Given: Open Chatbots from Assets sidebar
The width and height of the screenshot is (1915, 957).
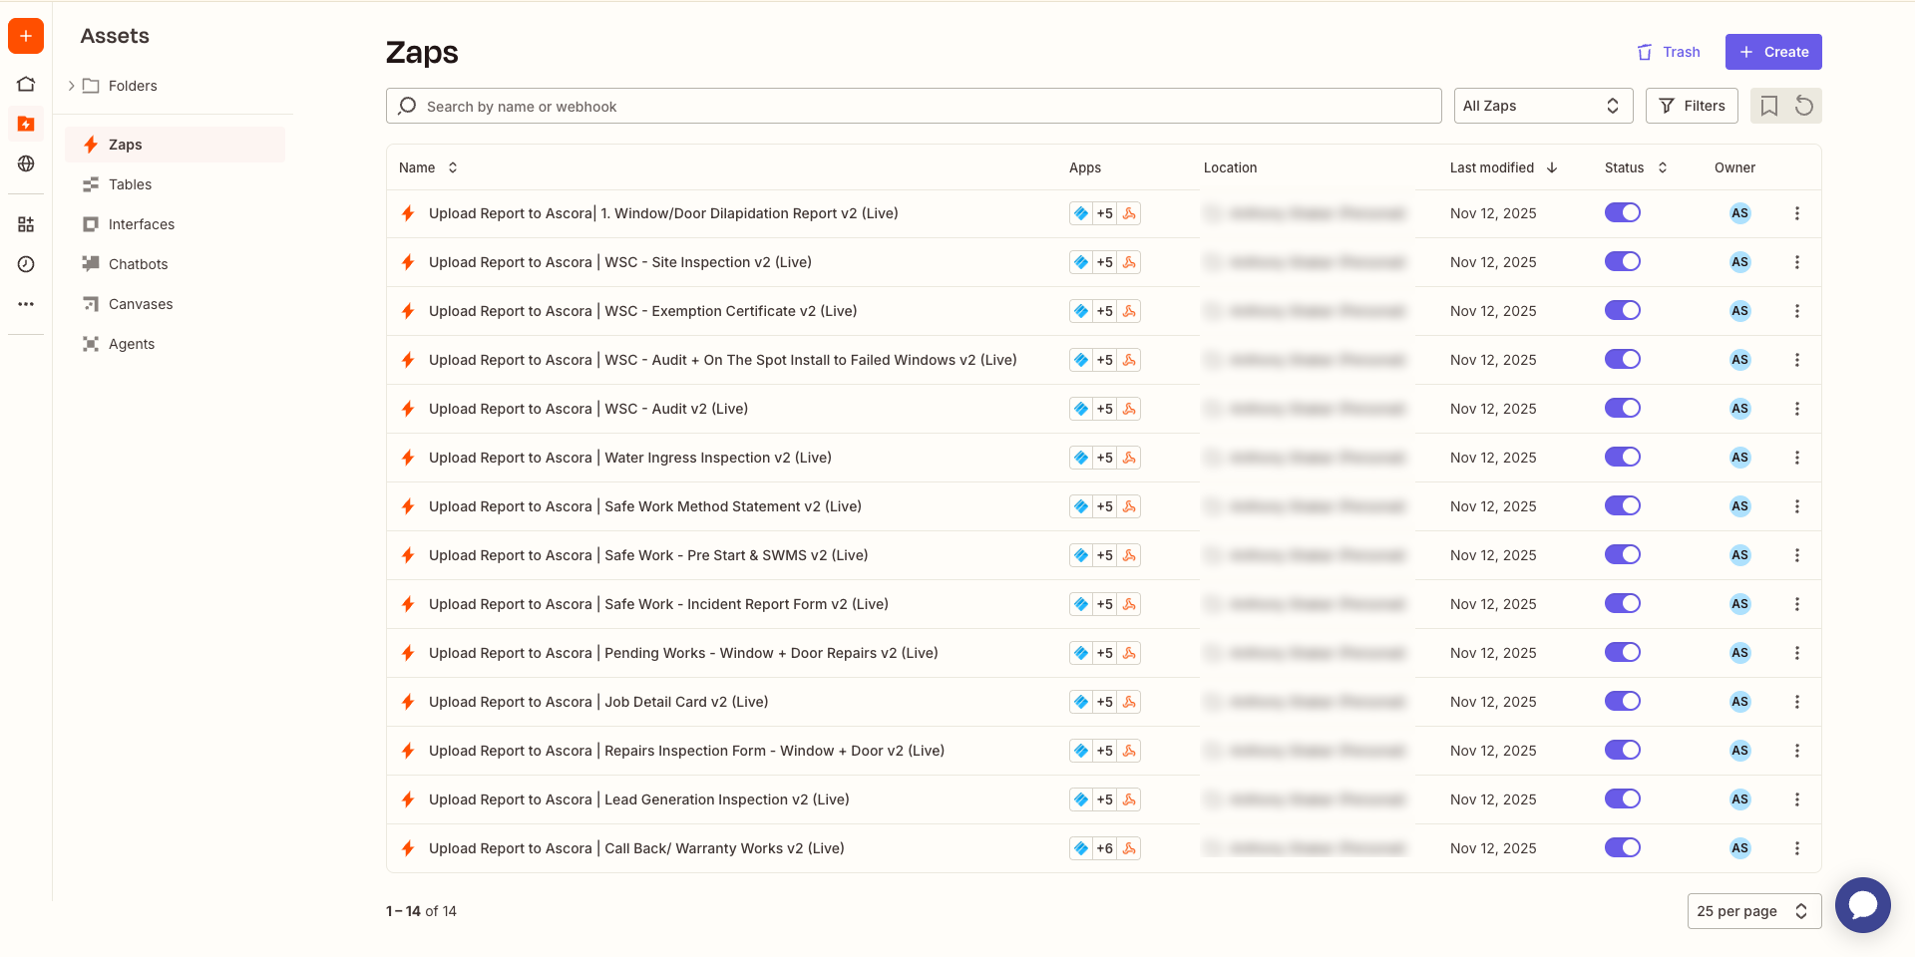Looking at the screenshot, I should click(x=138, y=264).
